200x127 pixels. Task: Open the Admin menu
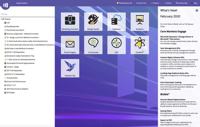[x=168, y=3]
